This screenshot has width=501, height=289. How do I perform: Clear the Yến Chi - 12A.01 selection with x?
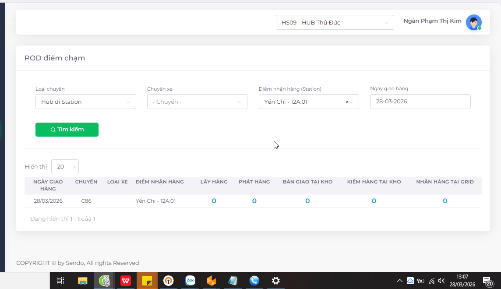click(347, 102)
